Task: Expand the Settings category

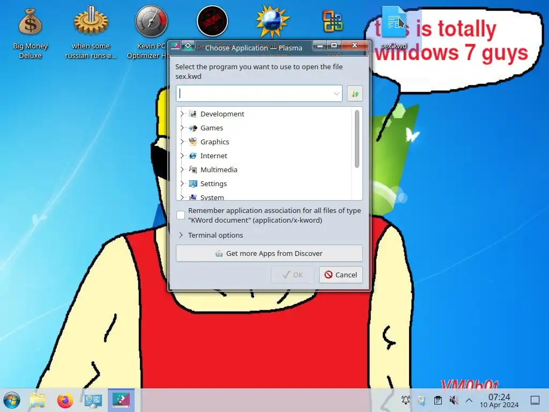Action: (182, 183)
